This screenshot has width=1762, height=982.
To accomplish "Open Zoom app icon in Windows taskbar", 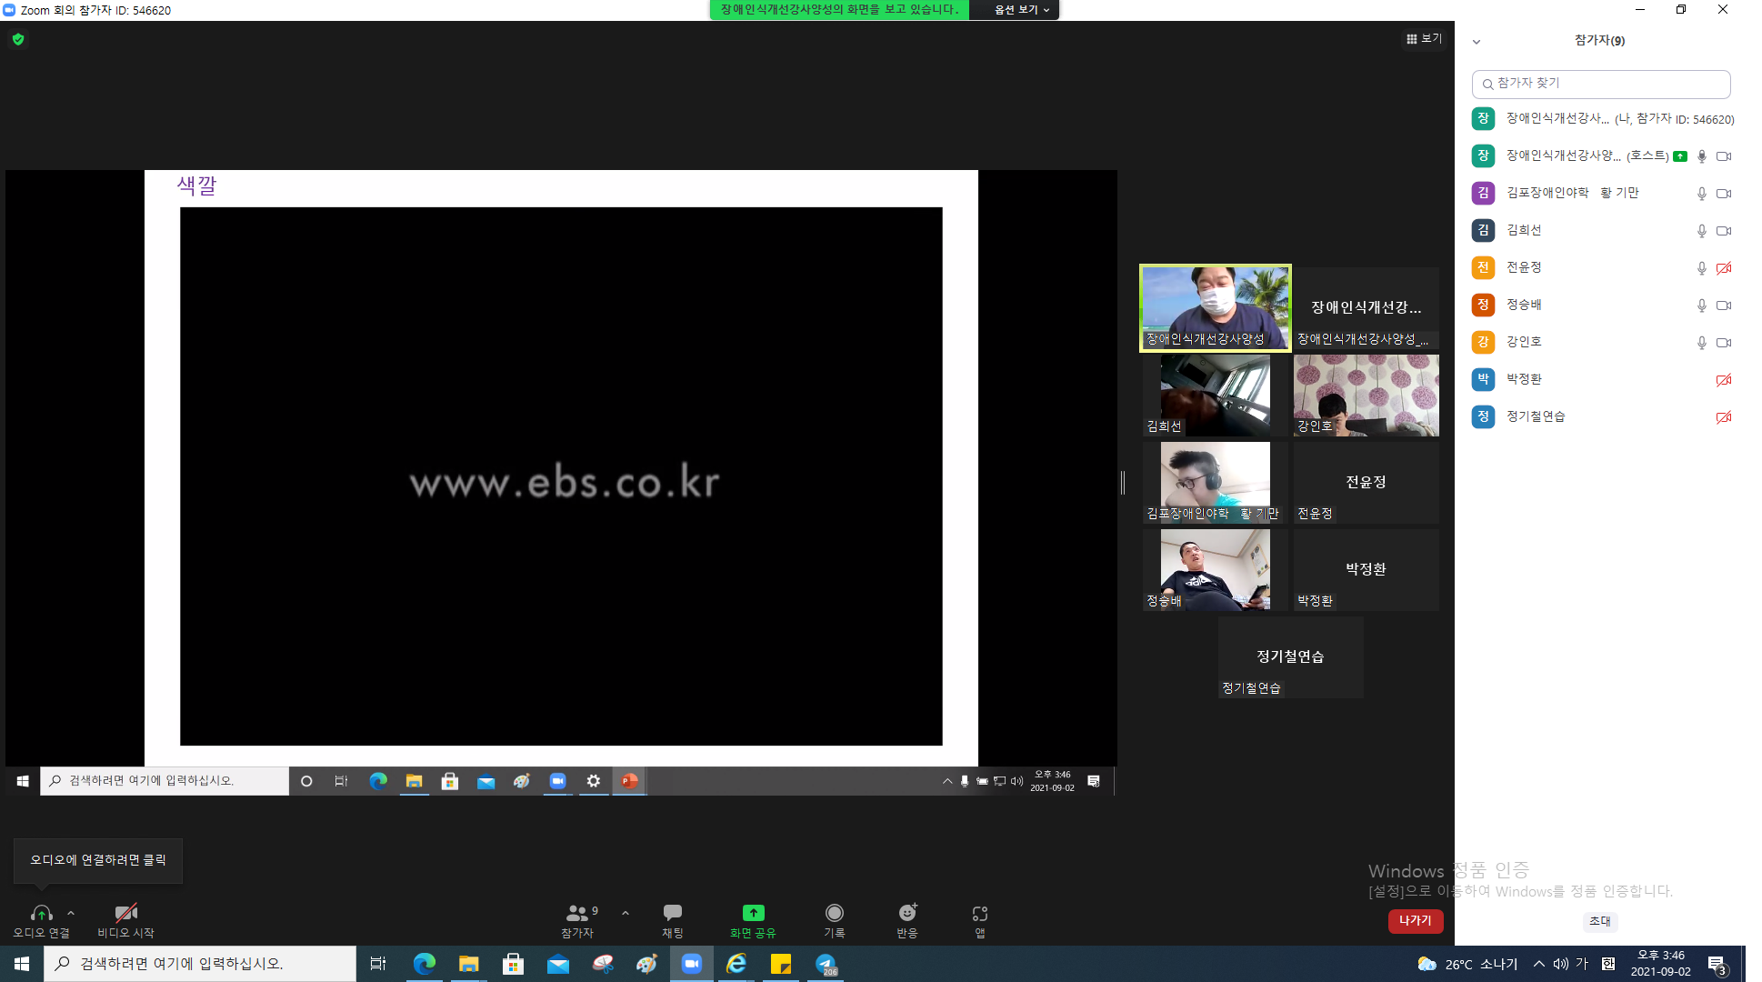I will coord(692,964).
